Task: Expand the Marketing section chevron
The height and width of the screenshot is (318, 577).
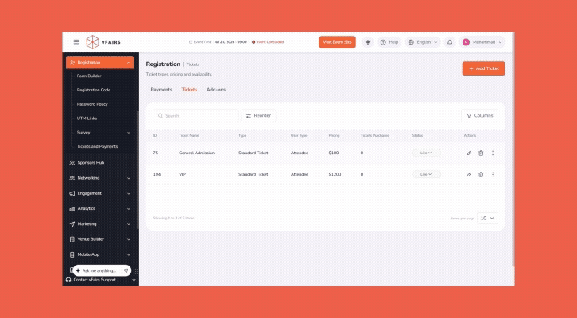Action: (129, 224)
